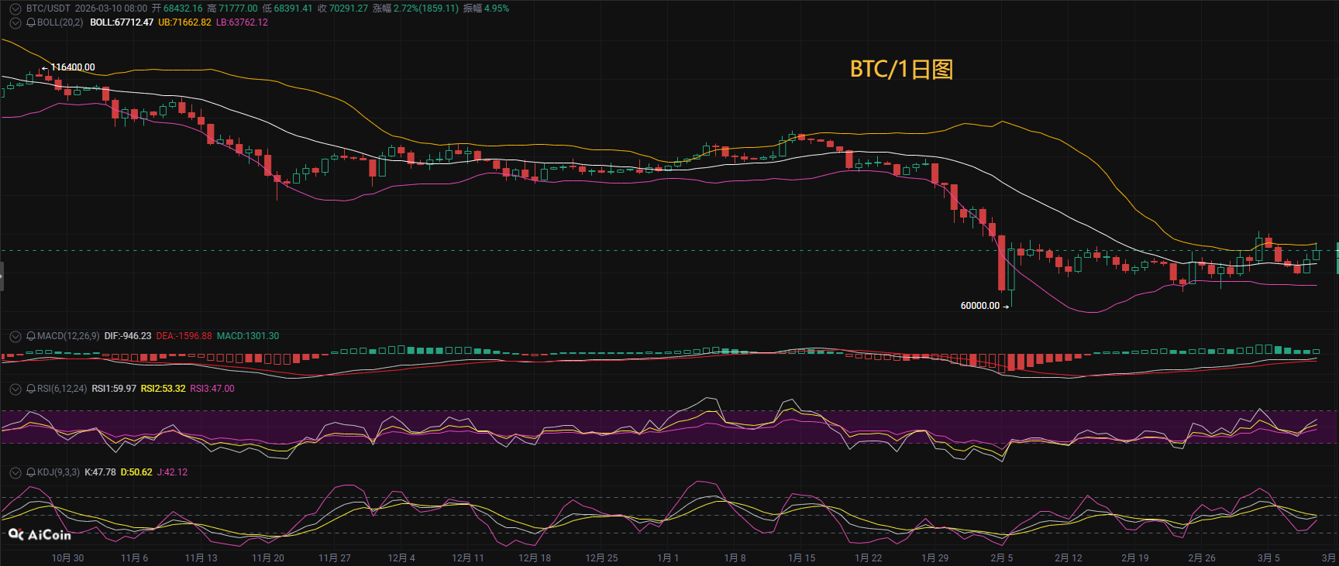Collapse the BOLL indicator chevron
This screenshot has width=1339, height=566.
pyautogui.click(x=15, y=22)
